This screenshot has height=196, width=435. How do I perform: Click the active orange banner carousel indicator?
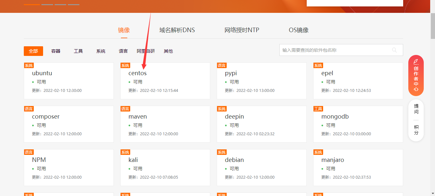coord(32,4)
